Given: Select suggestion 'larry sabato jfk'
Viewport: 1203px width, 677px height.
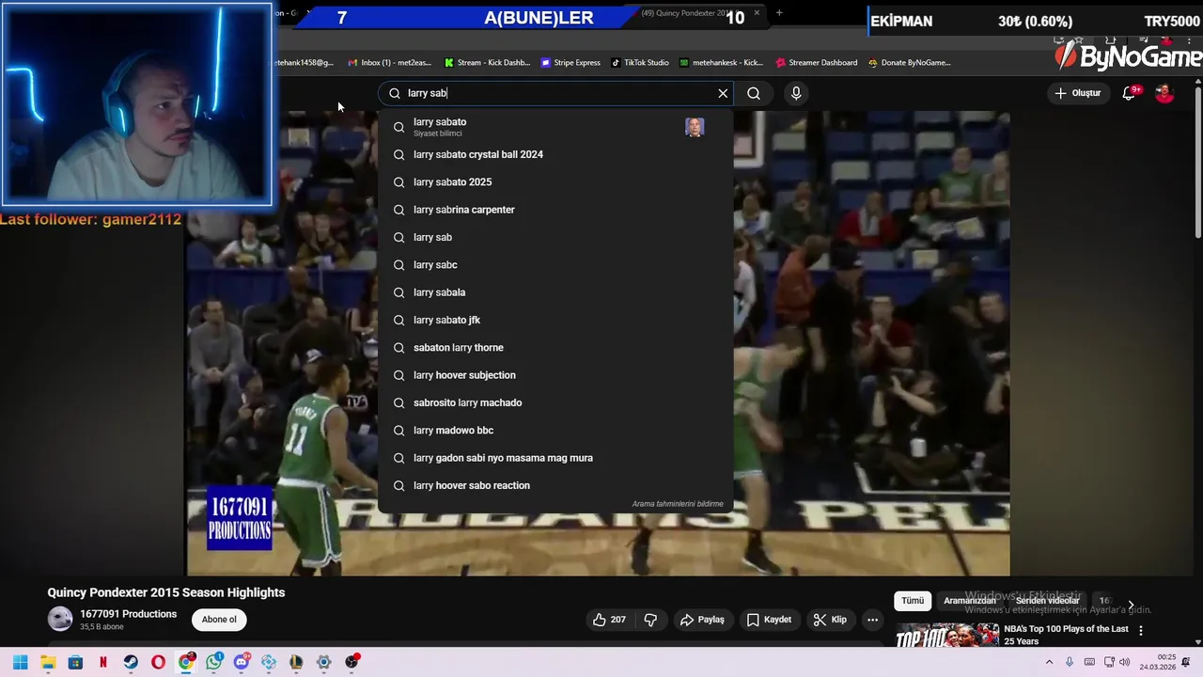Looking at the screenshot, I should pyautogui.click(x=555, y=320).
